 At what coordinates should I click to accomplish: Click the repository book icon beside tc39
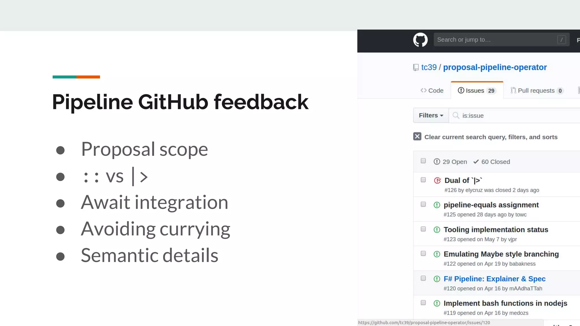(x=416, y=67)
